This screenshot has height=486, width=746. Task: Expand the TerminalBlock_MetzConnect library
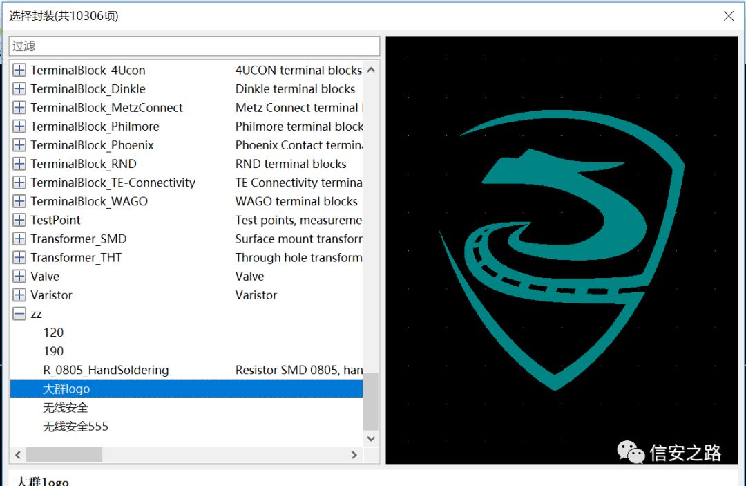tap(19, 108)
